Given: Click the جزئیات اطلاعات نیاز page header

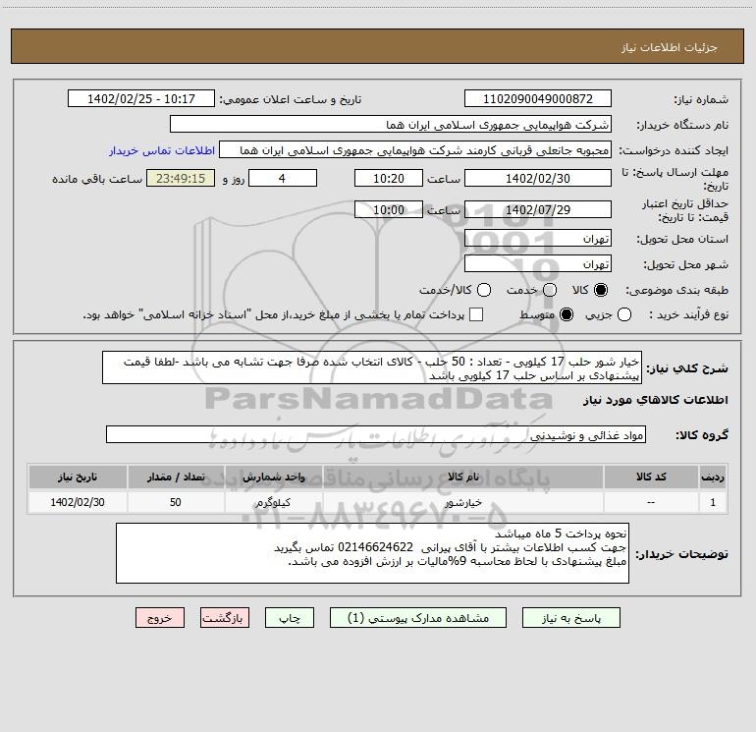Looking at the screenshot, I should 670,47.
